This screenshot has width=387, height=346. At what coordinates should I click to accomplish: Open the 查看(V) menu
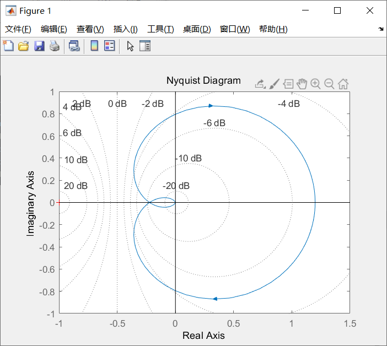pyautogui.click(x=90, y=29)
